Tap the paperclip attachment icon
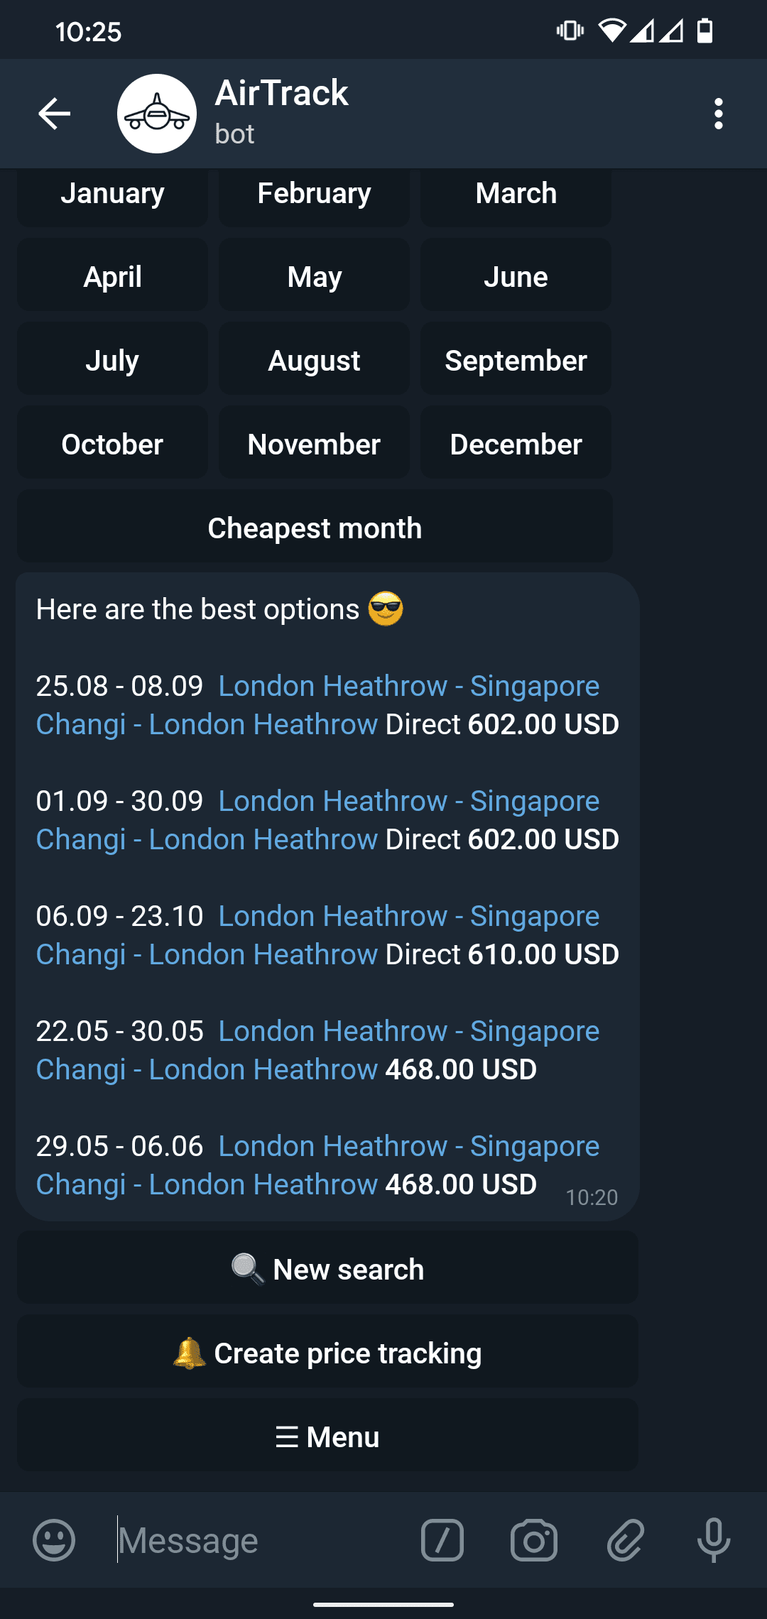Screen dimensions: 767x1619 point(625,1540)
